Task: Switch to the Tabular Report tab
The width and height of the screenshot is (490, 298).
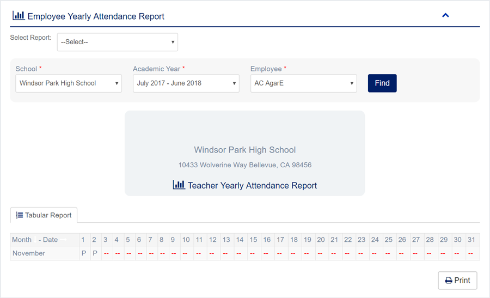Action: (x=44, y=215)
